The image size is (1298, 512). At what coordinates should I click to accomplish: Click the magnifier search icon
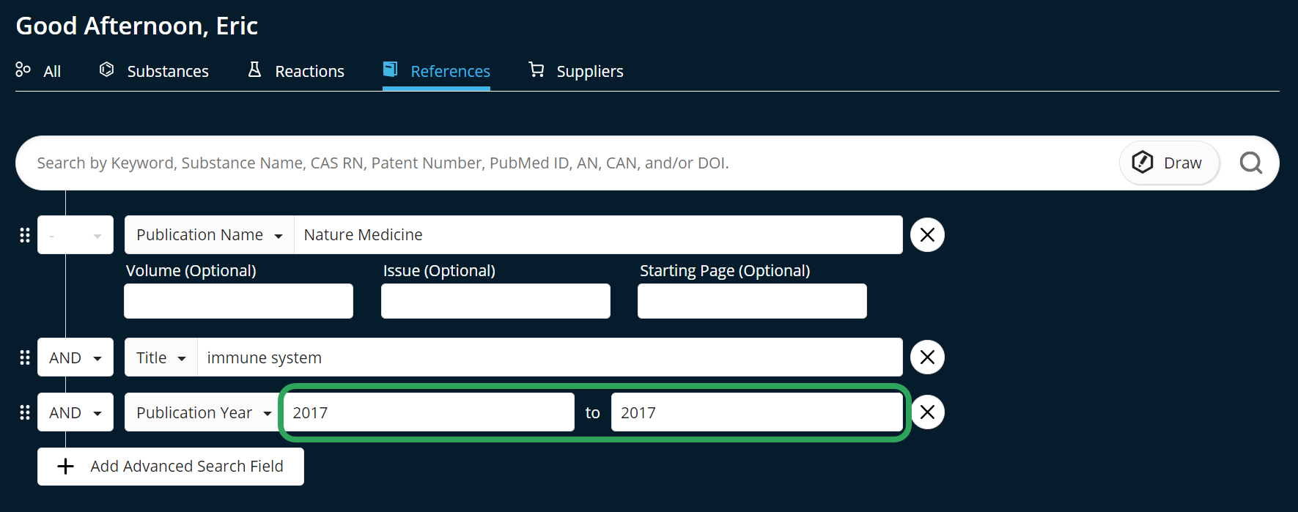click(x=1250, y=163)
